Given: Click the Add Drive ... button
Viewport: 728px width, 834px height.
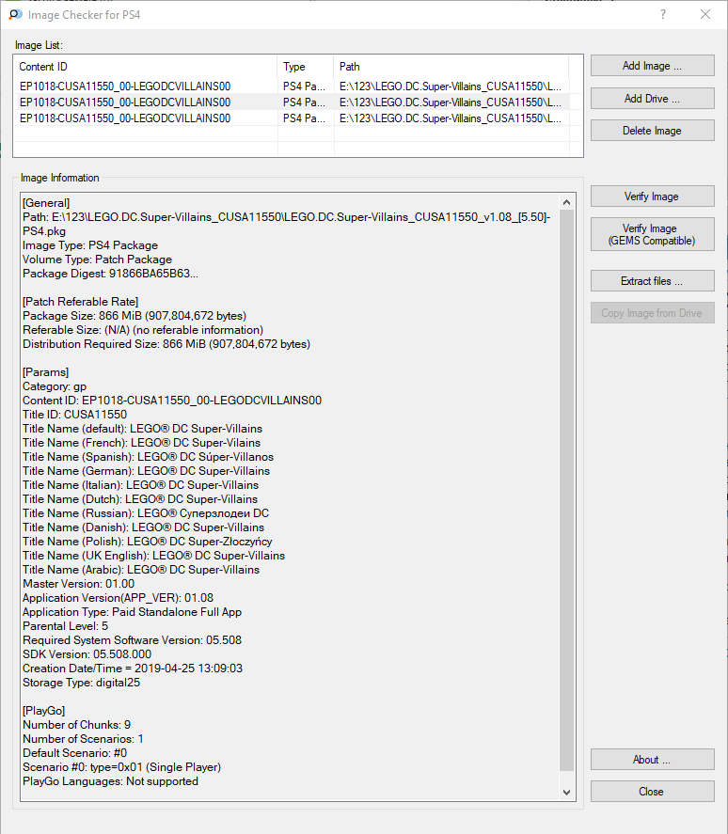Looking at the screenshot, I should tap(652, 99).
